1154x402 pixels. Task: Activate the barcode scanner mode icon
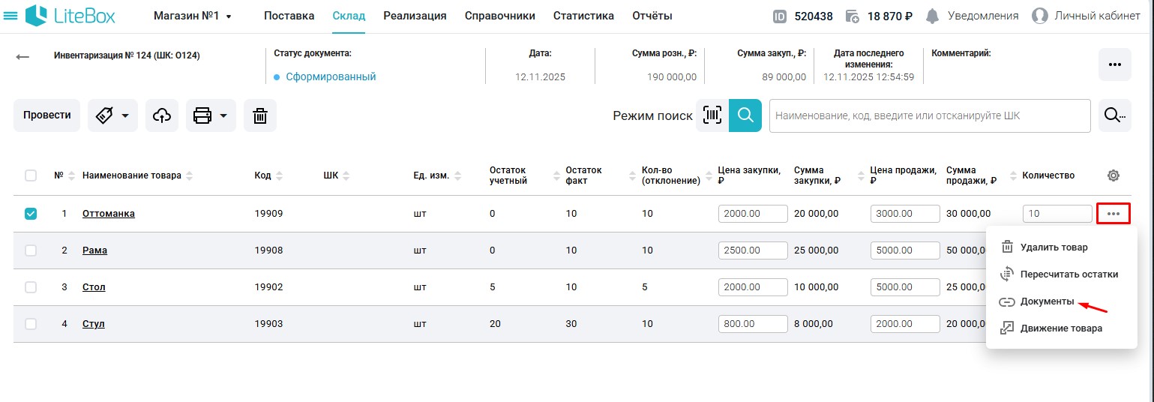(712, 115)
